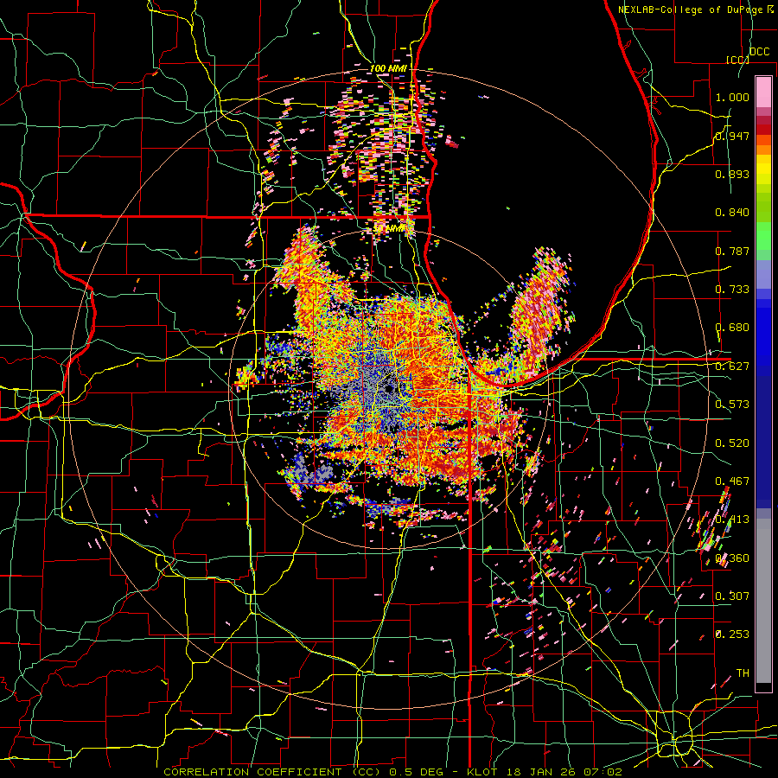Click the DCC label near the color scale

(x=759, y=52)
